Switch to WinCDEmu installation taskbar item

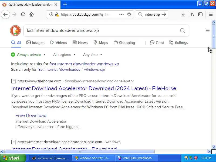click(137, 158)
